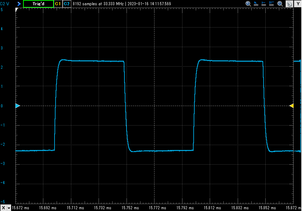Click the white trigger position marker top-left

(x=16, y=10)
